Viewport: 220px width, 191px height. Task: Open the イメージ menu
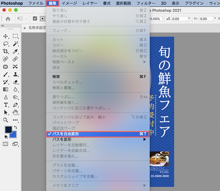[x=69, y=3]
